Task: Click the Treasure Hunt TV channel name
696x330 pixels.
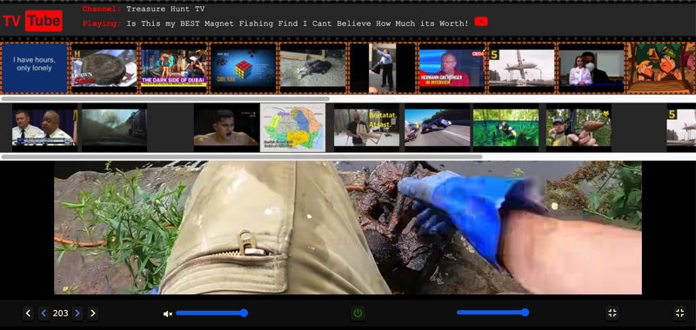Action: coord(165,9)
